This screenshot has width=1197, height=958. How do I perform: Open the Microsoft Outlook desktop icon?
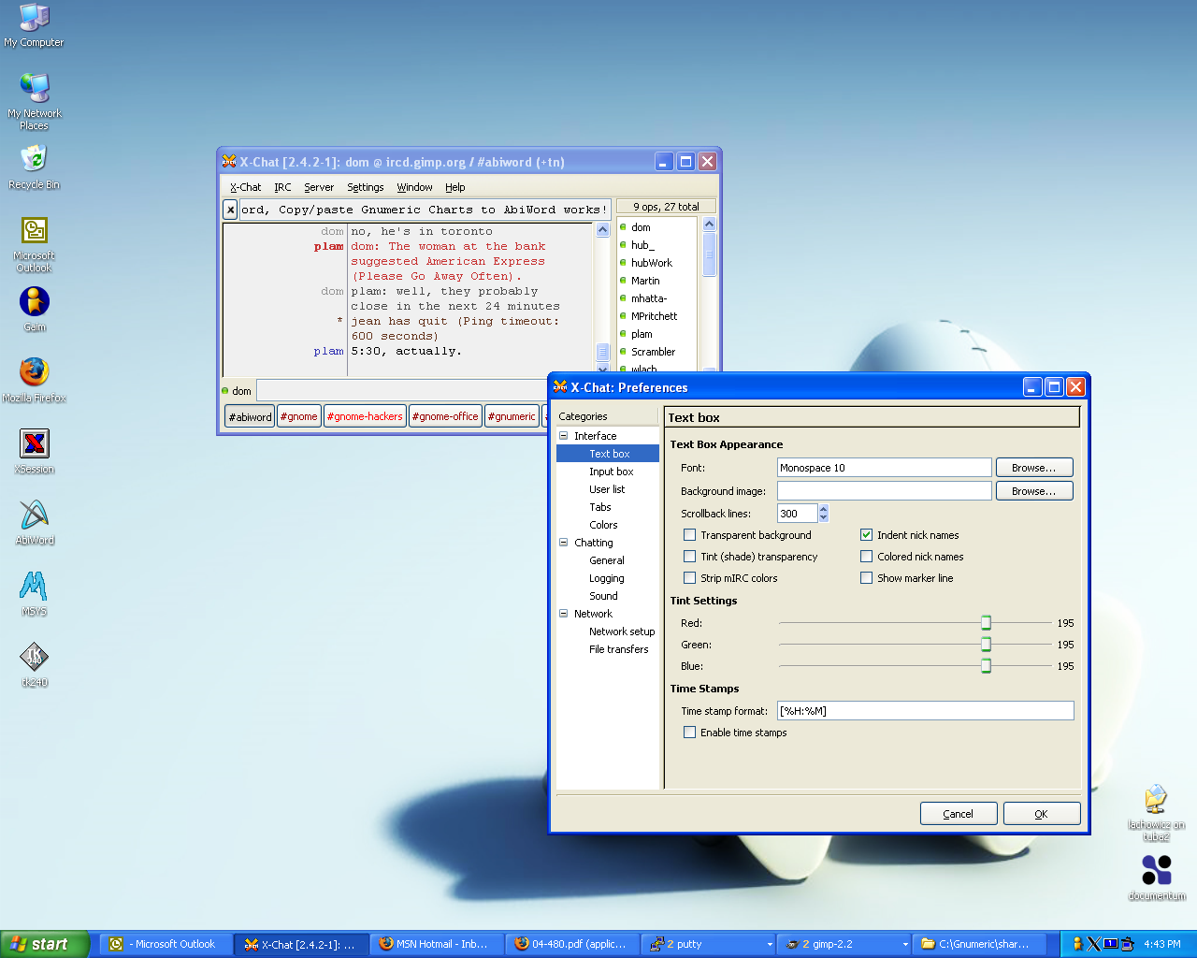pos(35,231)
